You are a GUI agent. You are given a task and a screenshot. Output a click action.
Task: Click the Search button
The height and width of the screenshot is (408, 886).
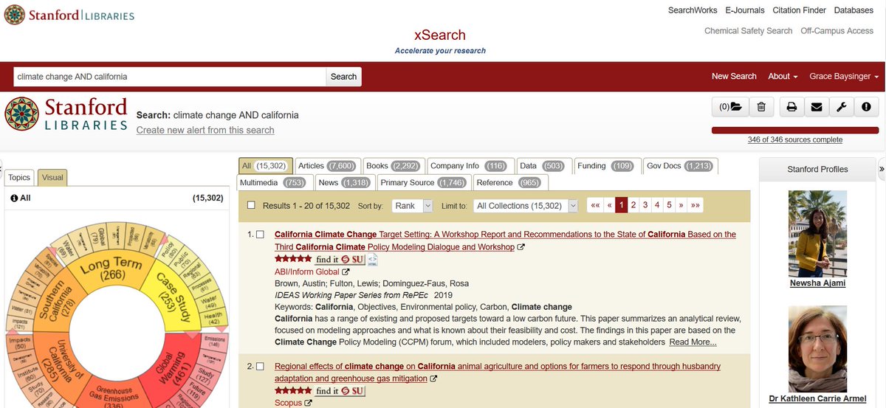343,77
